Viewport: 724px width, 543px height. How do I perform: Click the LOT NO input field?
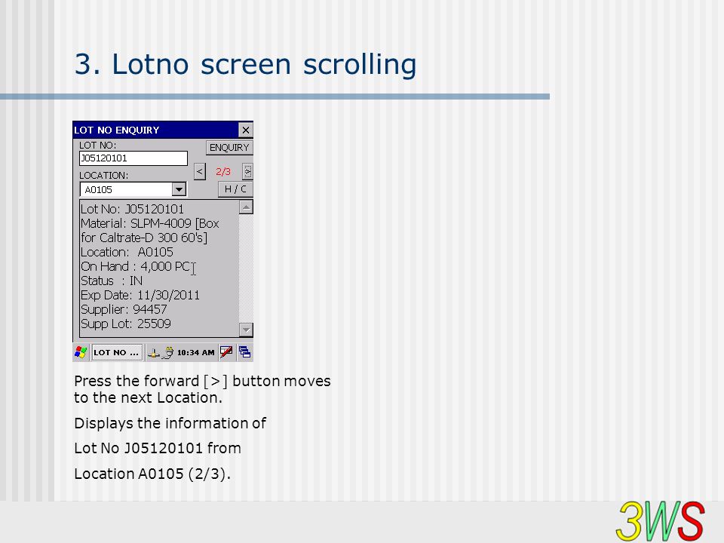pyautogui.click(x=133, y=158)
